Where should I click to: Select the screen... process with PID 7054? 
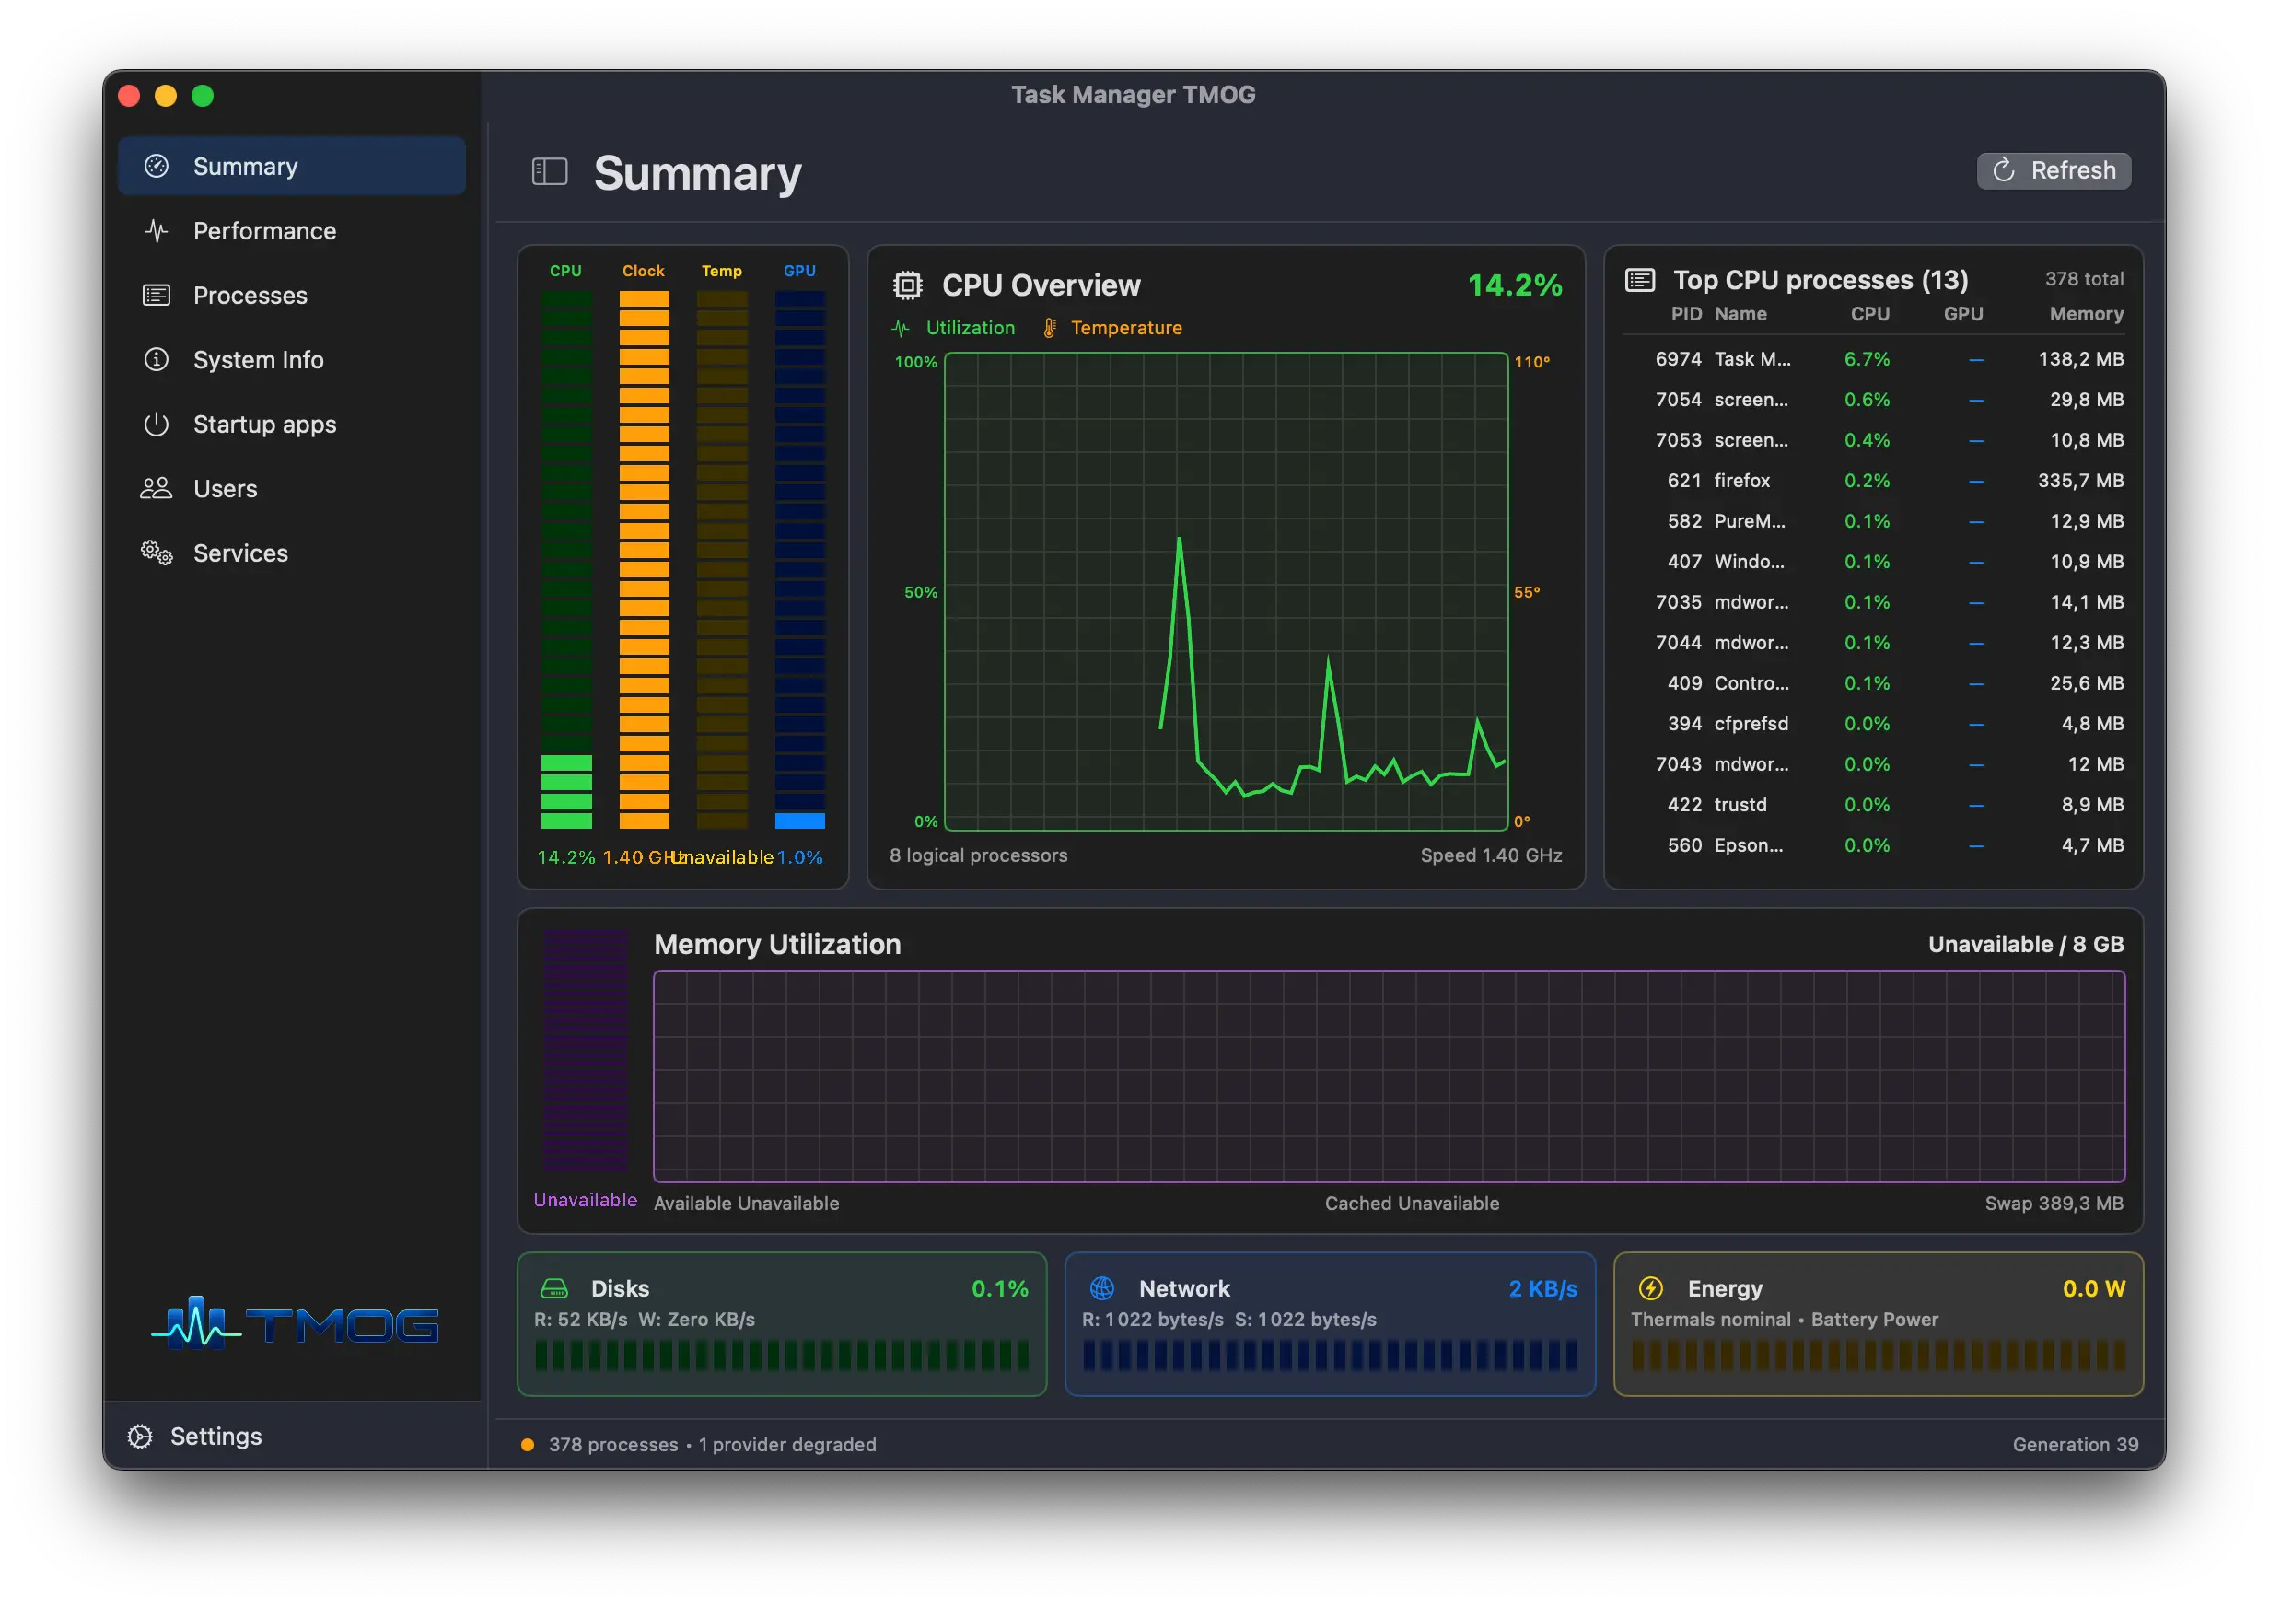[x=1875, y=400]
